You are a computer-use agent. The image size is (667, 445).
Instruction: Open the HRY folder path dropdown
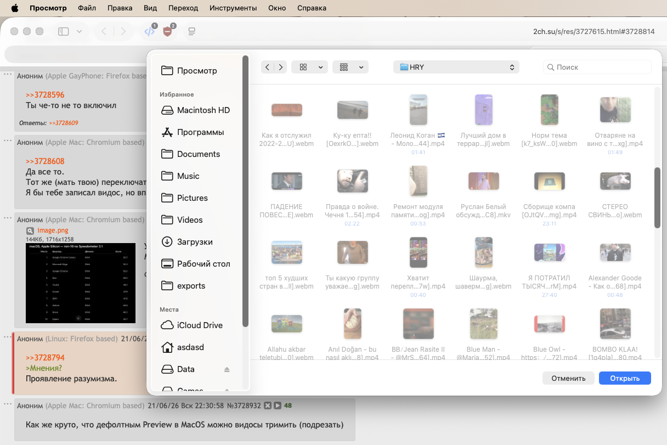456,67
